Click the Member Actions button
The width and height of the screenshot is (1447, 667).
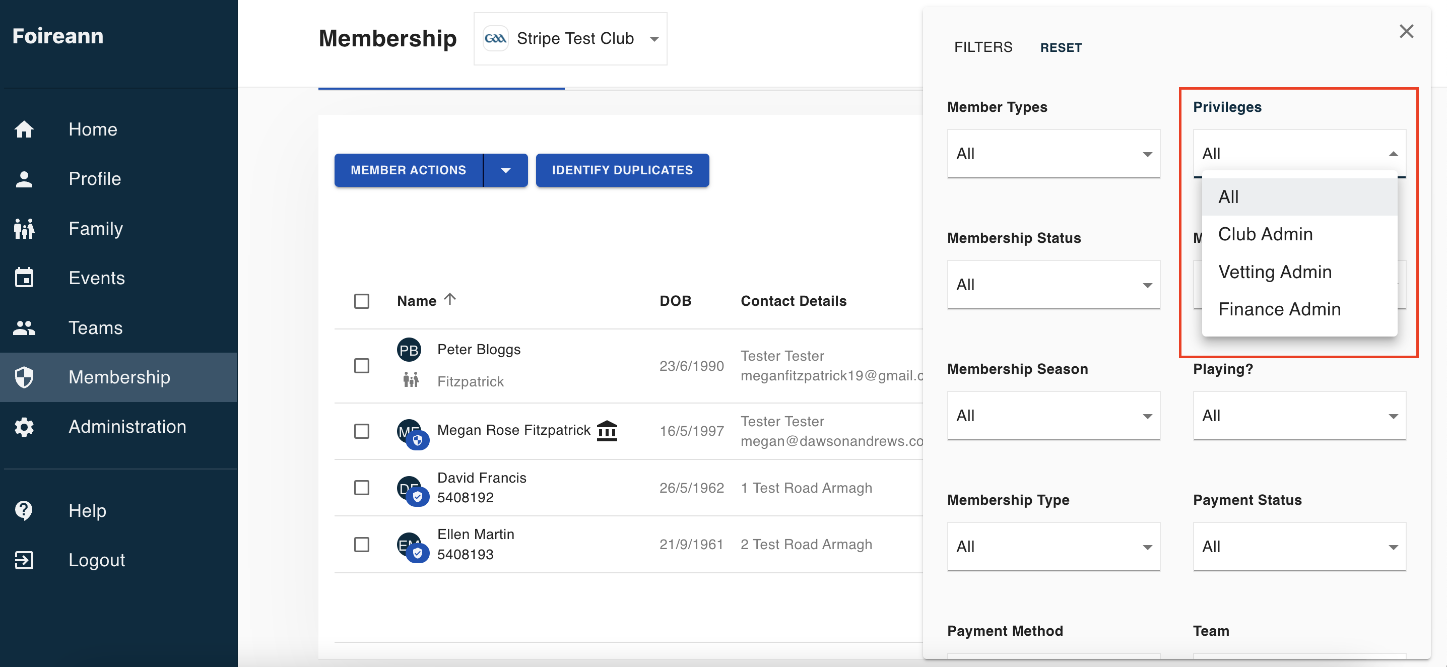point(409,170)
